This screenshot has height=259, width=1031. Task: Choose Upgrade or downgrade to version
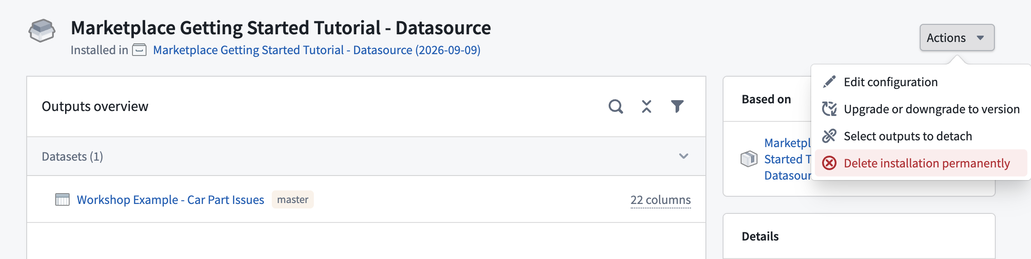[921, 109]
